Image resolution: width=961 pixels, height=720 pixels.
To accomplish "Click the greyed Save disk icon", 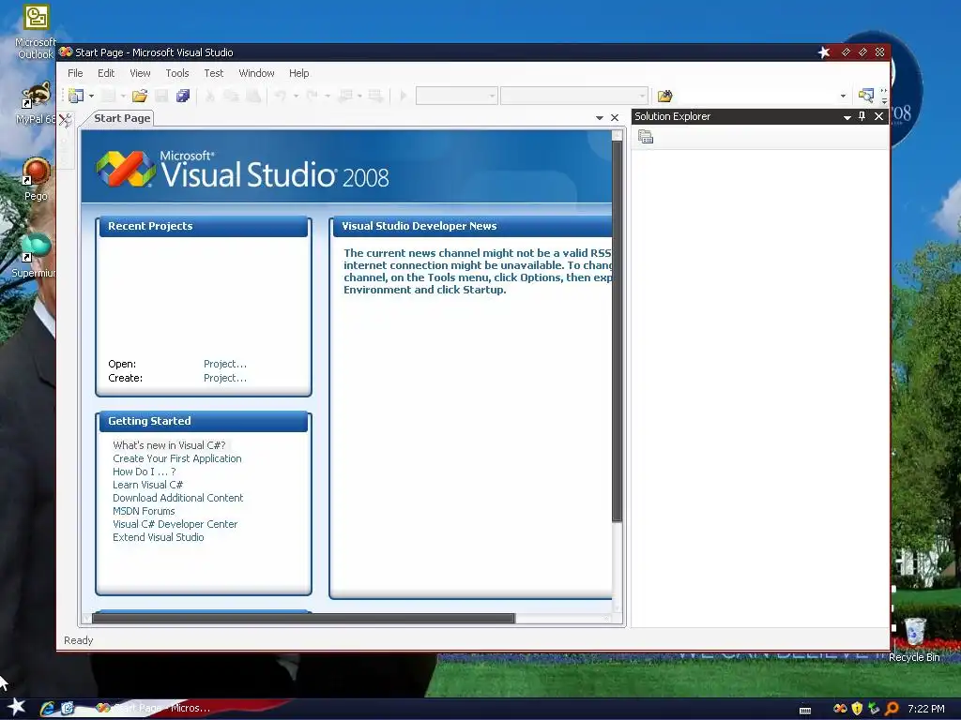I will click(x=161, y=96).
